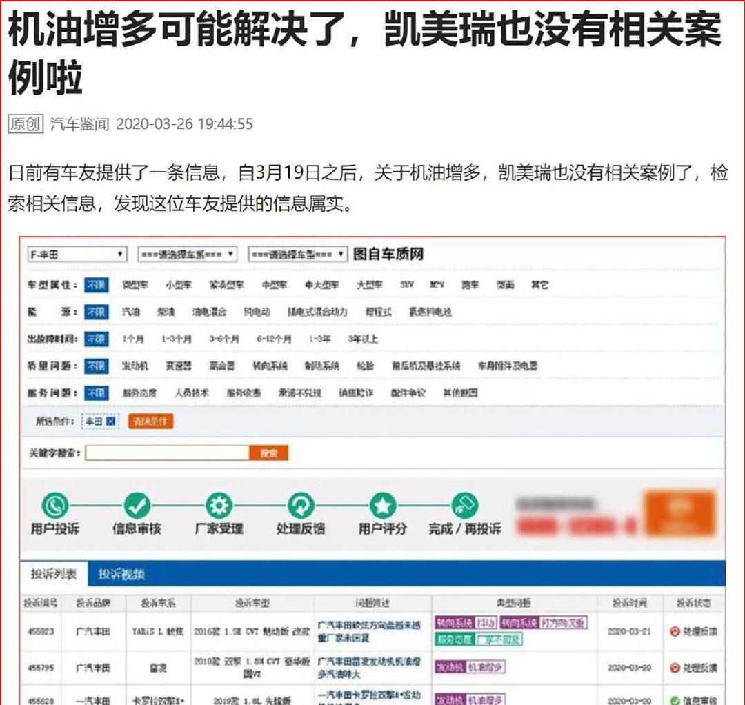Filter by SUV vehicle type
Image resolution: width=745 pixels, height=705 pixels.
tap(407, 285)
